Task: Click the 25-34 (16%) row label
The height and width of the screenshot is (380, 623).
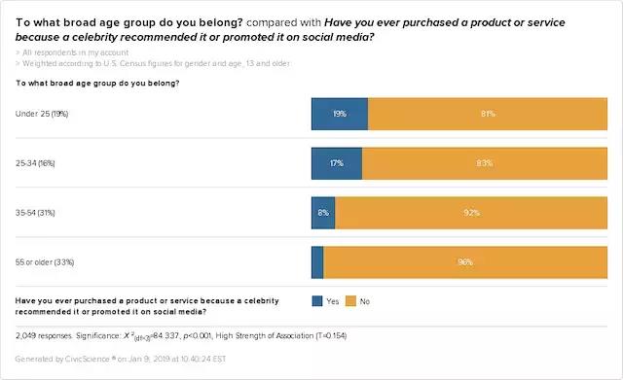Action: click(35, 163)
